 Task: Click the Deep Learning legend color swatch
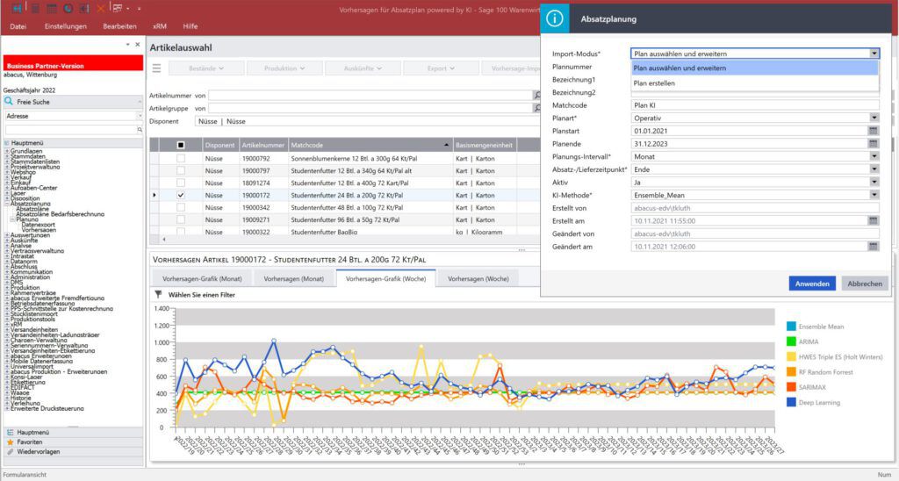(791, 403)
